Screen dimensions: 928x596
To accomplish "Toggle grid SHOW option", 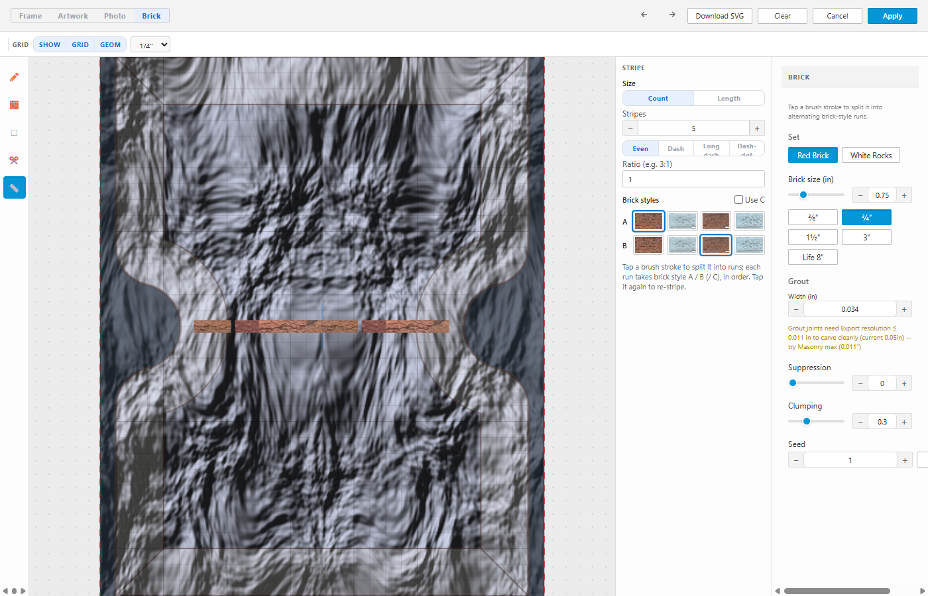I will pos(50,44).
